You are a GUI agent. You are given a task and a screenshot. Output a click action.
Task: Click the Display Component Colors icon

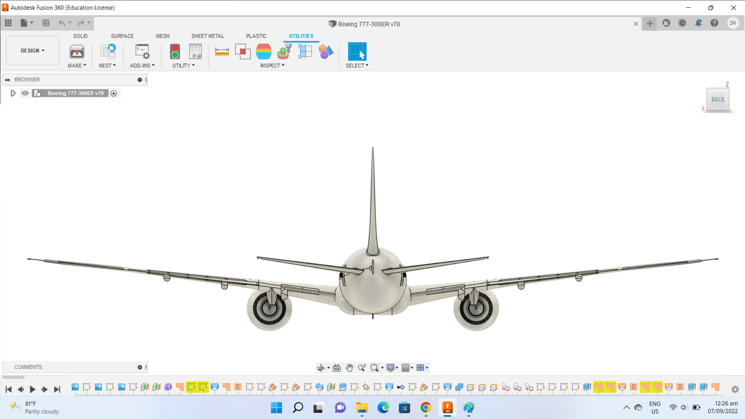(326, 52)
